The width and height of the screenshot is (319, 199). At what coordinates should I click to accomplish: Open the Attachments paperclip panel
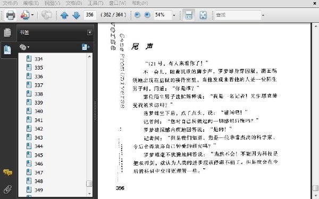(7, 189)
